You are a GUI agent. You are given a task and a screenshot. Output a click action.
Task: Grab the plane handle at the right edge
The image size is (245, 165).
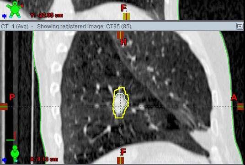click(240, 106)
